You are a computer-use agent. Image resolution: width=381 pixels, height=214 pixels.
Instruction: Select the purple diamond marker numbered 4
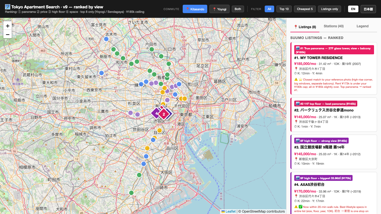(x=156, y=113)
